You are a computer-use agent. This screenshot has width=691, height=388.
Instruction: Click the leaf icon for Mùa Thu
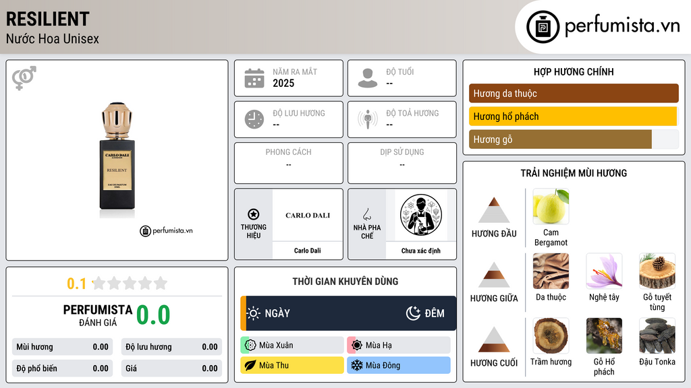coord(250,366)
